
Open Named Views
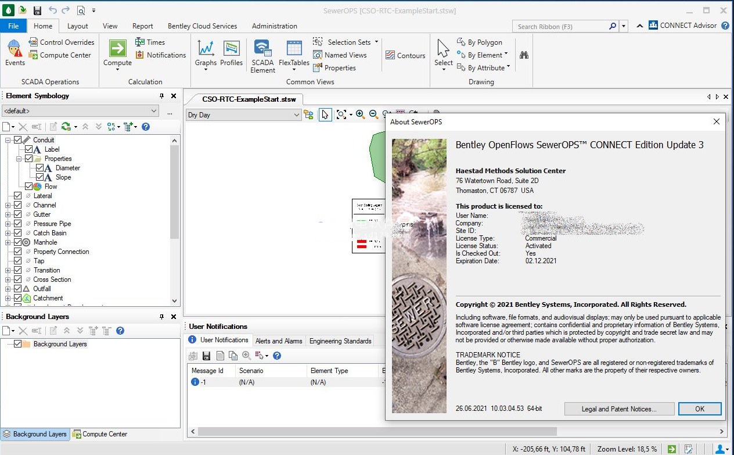pos(340,55)
